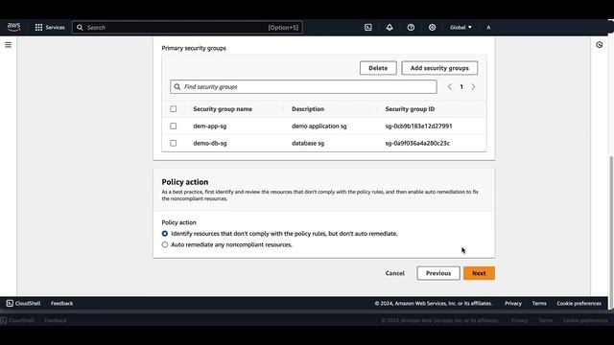Open the Terms link in footer
Viewport: 614px width, 345px height.
(539, 303)
